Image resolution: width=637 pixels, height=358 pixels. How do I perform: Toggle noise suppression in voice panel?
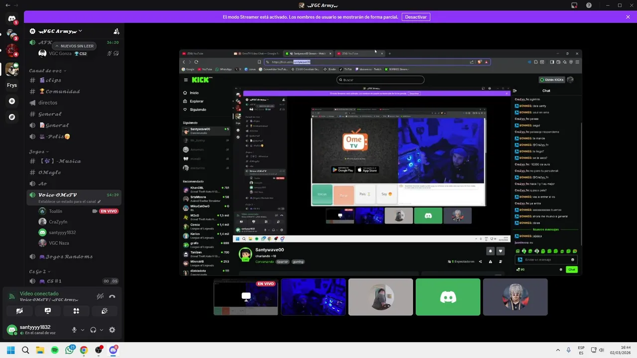pyautogui.click(x=100, y=296)
